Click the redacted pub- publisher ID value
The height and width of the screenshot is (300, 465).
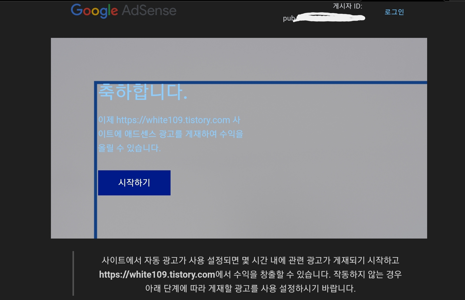[324, 18]
